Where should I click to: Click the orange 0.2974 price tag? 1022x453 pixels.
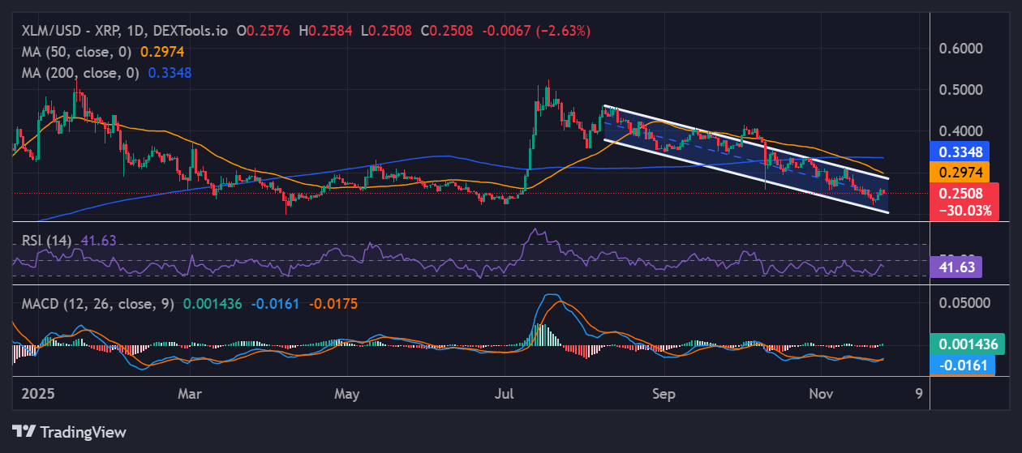pos(961,172)
